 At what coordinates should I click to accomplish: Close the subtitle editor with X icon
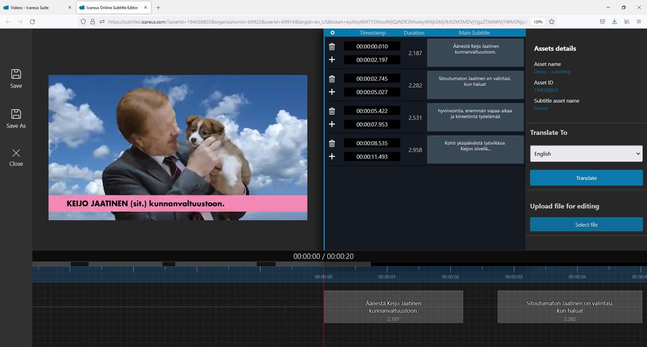tap(16, 153)
